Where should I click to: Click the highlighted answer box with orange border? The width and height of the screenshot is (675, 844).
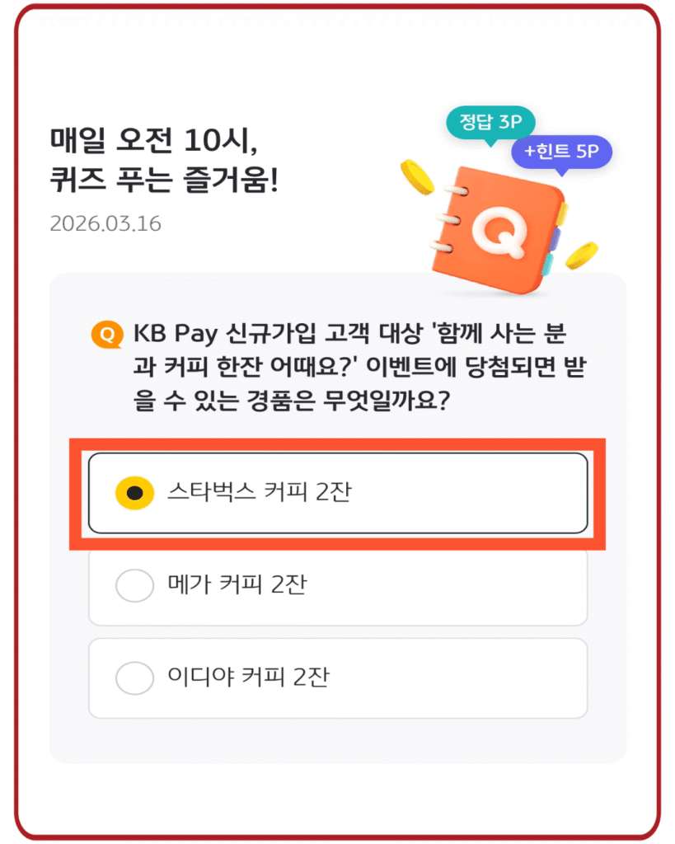(x=338, y=490)
